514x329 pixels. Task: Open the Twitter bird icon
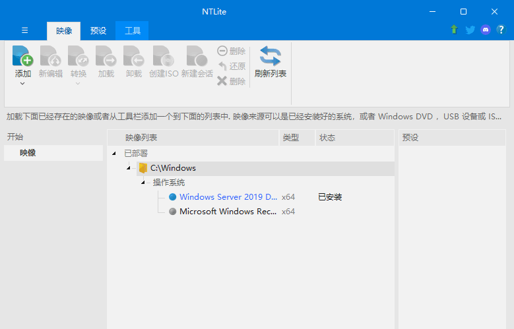tap(470, 30)
